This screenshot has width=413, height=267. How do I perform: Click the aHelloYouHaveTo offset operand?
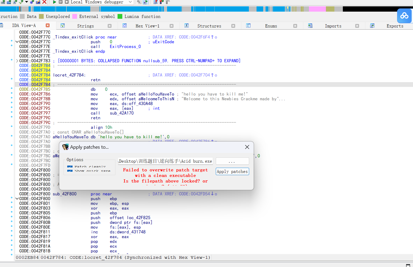click(156, 94)
